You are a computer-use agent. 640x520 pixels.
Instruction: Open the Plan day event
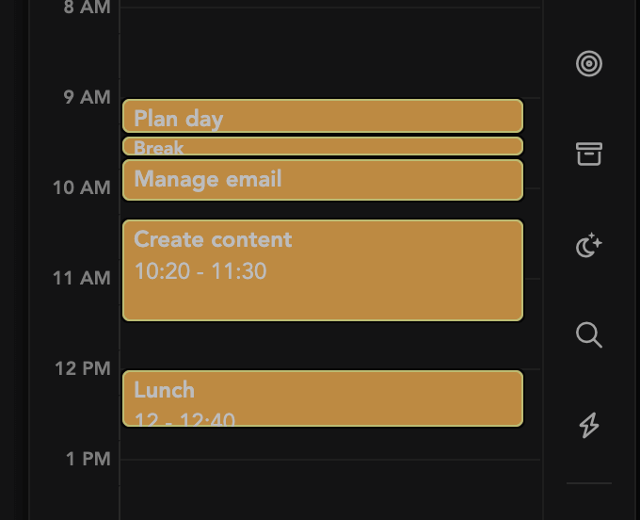[x=323, y=116]
